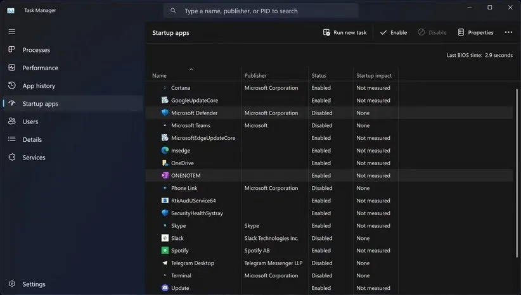521x295 pixels.
Task: Click the Spotify app icon
Action: tap(165, 251)
